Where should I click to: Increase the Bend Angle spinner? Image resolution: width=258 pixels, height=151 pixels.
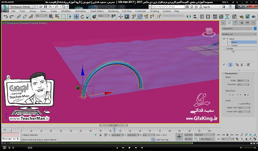coord(248,80)
